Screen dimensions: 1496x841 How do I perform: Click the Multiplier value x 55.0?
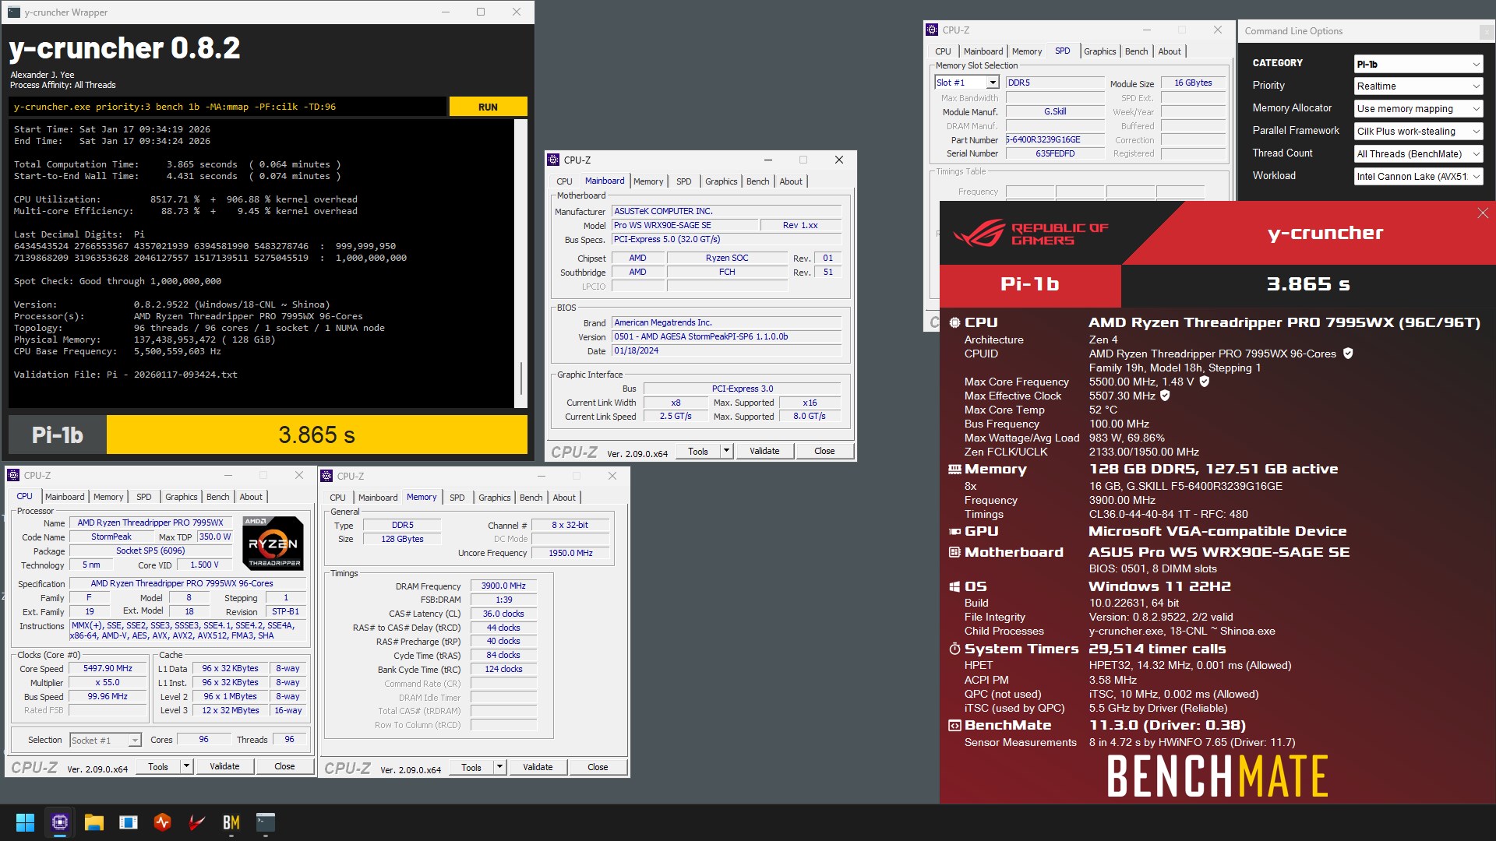108,682
